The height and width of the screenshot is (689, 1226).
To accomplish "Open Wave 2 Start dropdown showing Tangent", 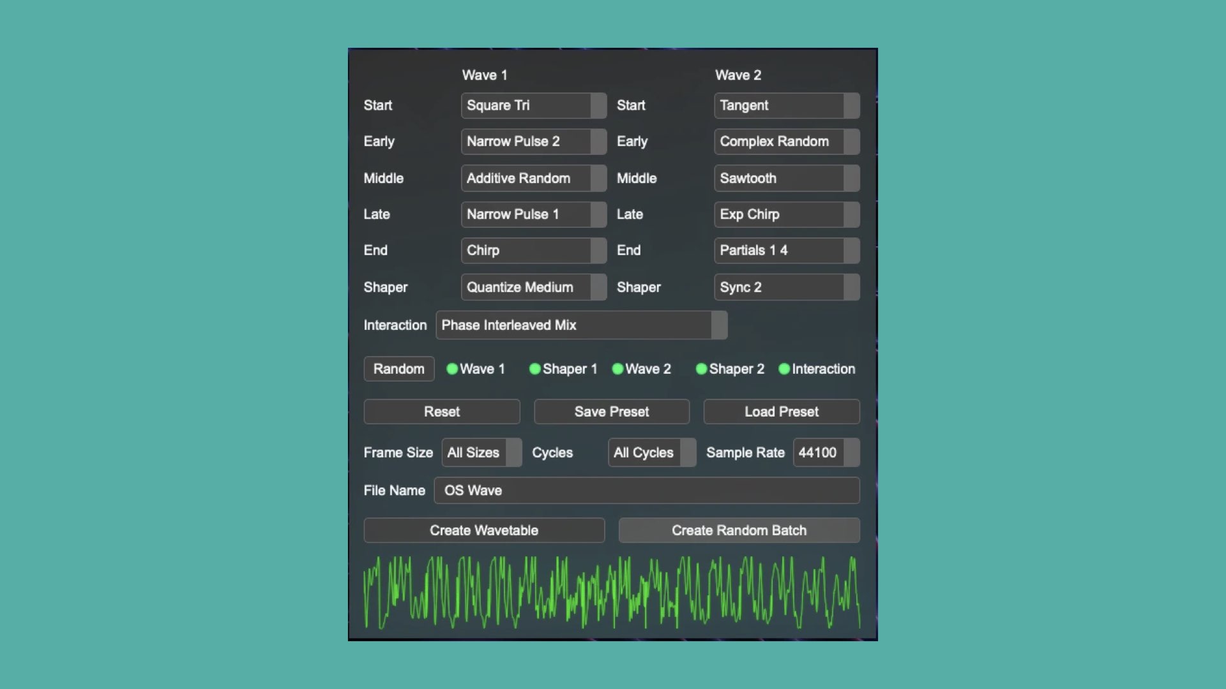I will (786, 105).
